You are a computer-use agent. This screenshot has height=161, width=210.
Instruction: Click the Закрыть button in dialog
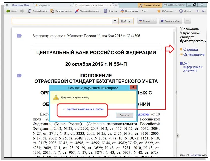124,115
